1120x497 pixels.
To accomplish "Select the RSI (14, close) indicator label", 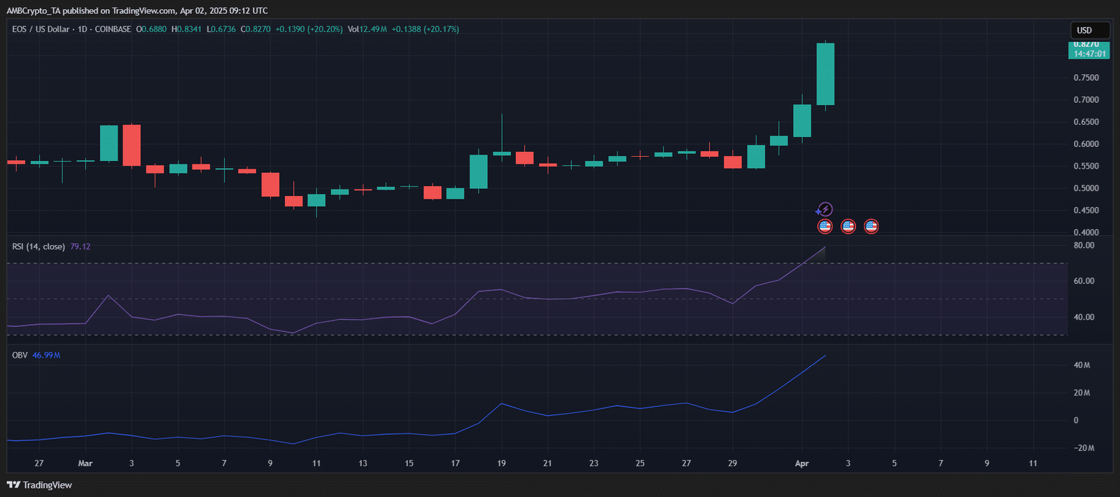I will tap(38, 246).
